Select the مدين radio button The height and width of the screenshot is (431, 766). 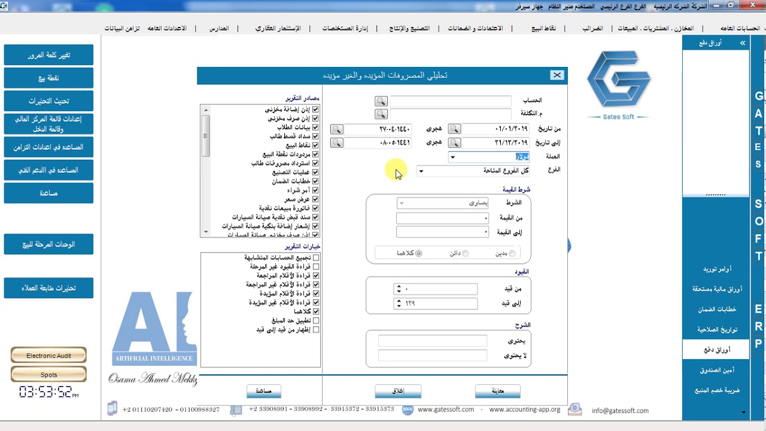coord(512,253)
